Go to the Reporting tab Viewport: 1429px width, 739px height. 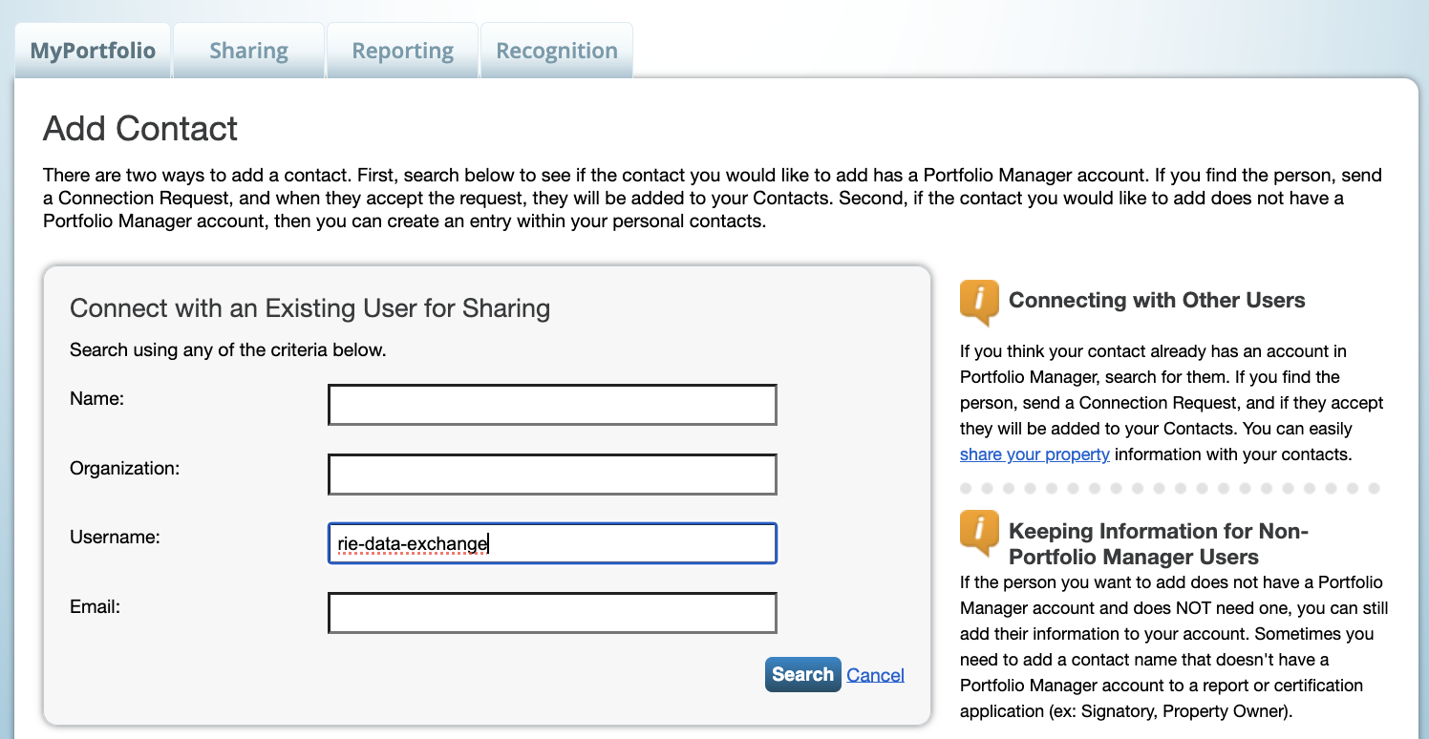(x=402, y=51)
